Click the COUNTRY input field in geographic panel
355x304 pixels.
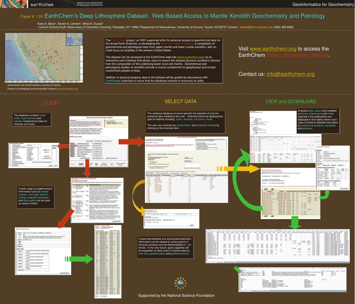point(34,146)
